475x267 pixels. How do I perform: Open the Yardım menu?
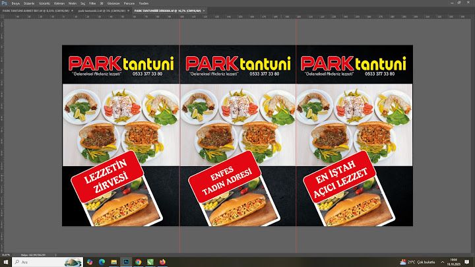click(144, 3)
